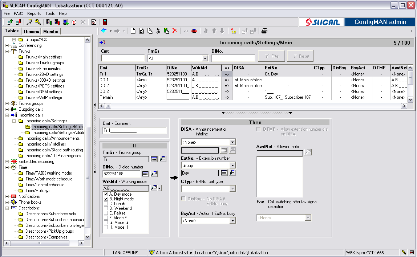Click the checklist report icon in toolbar

(x=94, y=22)
